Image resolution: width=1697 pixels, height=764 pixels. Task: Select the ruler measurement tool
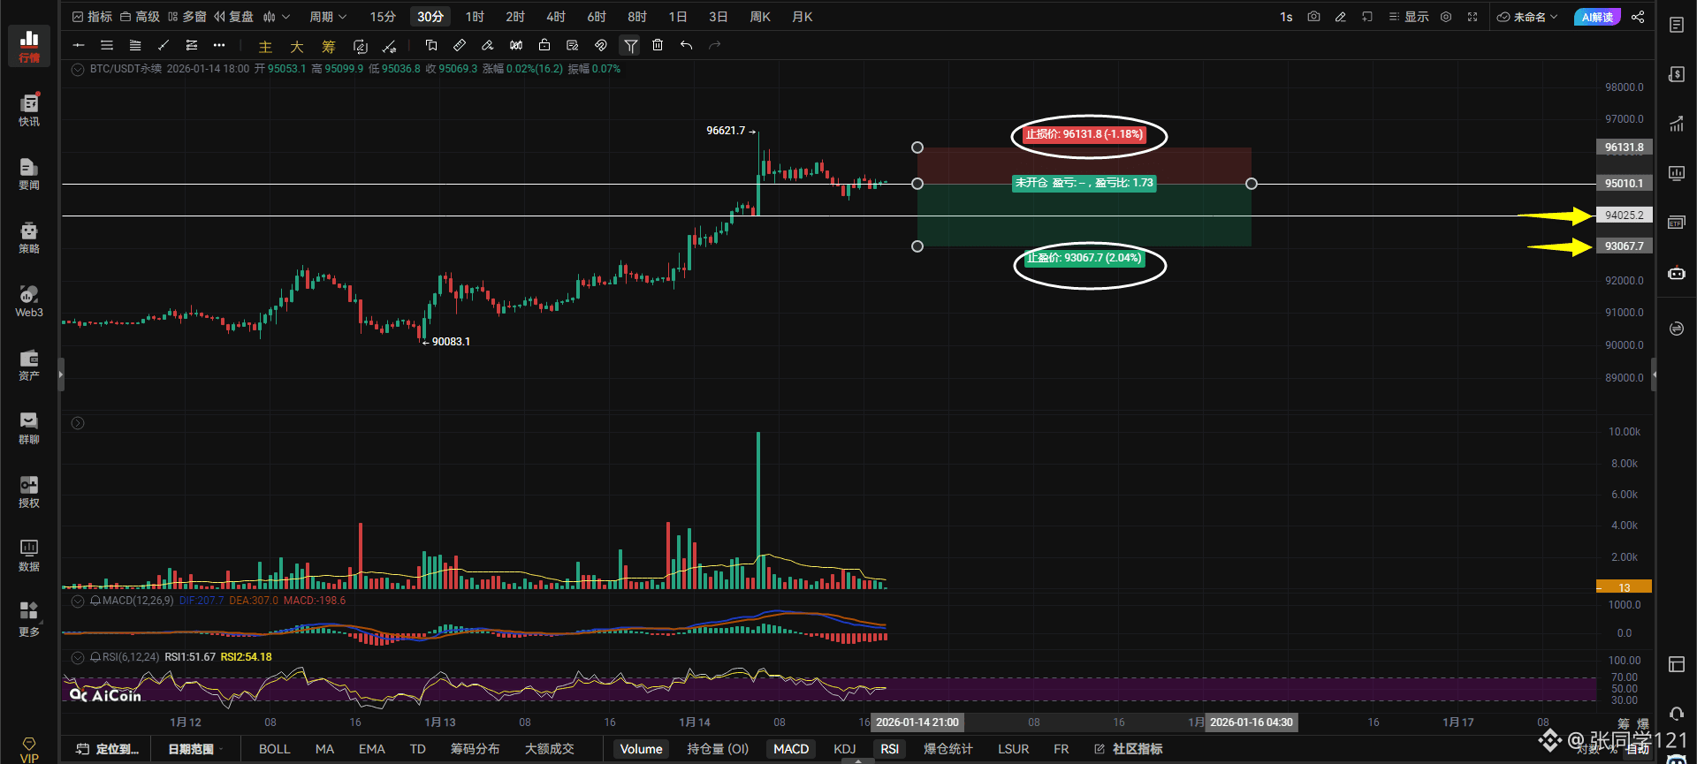click(460, 45)
